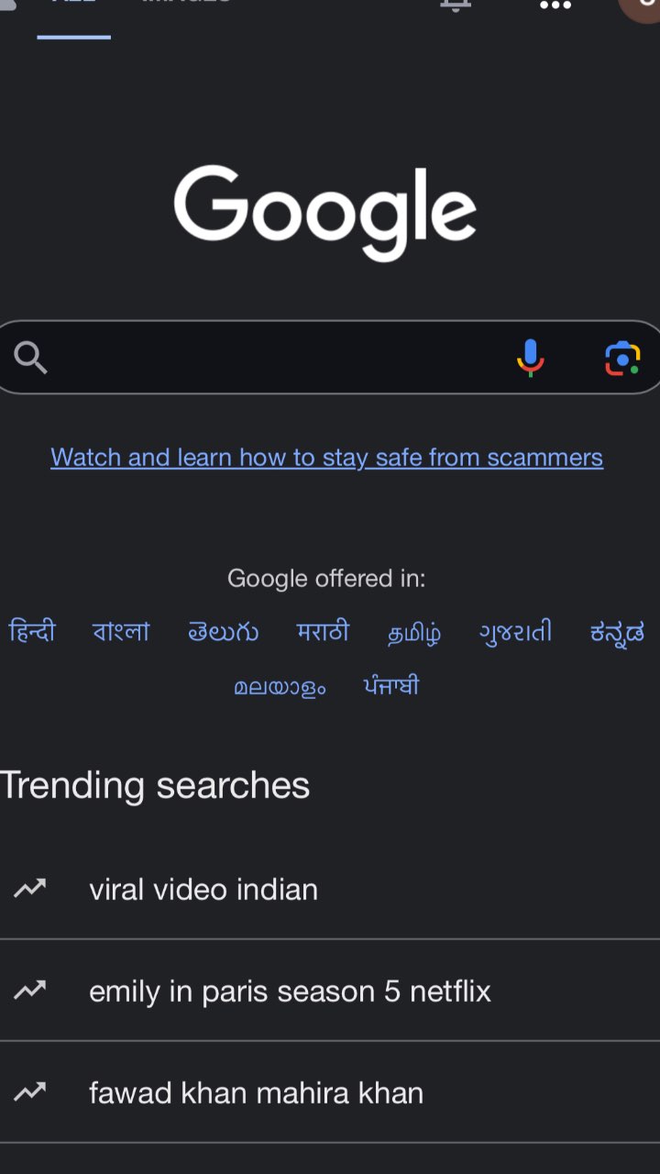Open the Google logo doodle
This screenshot has height=1174, width=660.
(325, 213)
